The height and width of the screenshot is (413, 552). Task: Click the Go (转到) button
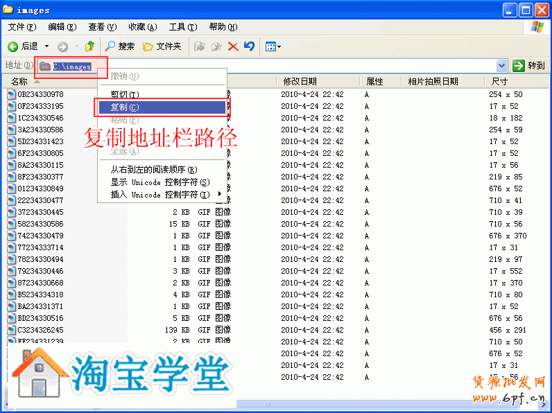pyautogui.click(x=528, y=66)
